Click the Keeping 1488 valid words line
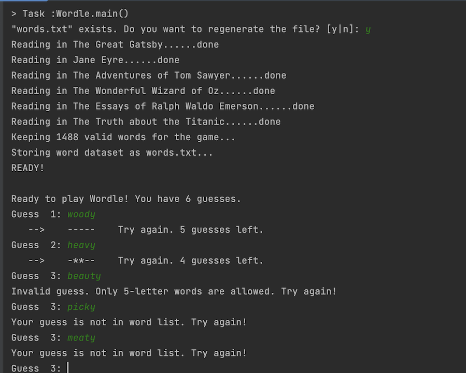The image size is (466, 373). [x=123, y=137]
